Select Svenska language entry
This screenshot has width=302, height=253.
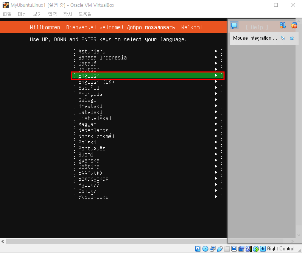point(148,161)
